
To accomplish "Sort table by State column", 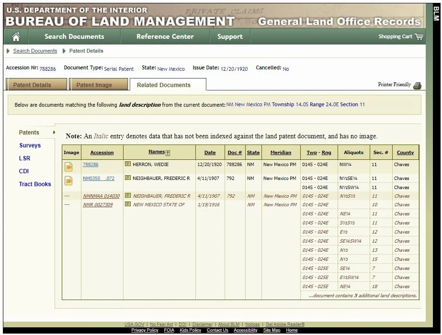I will coord(253,153).
